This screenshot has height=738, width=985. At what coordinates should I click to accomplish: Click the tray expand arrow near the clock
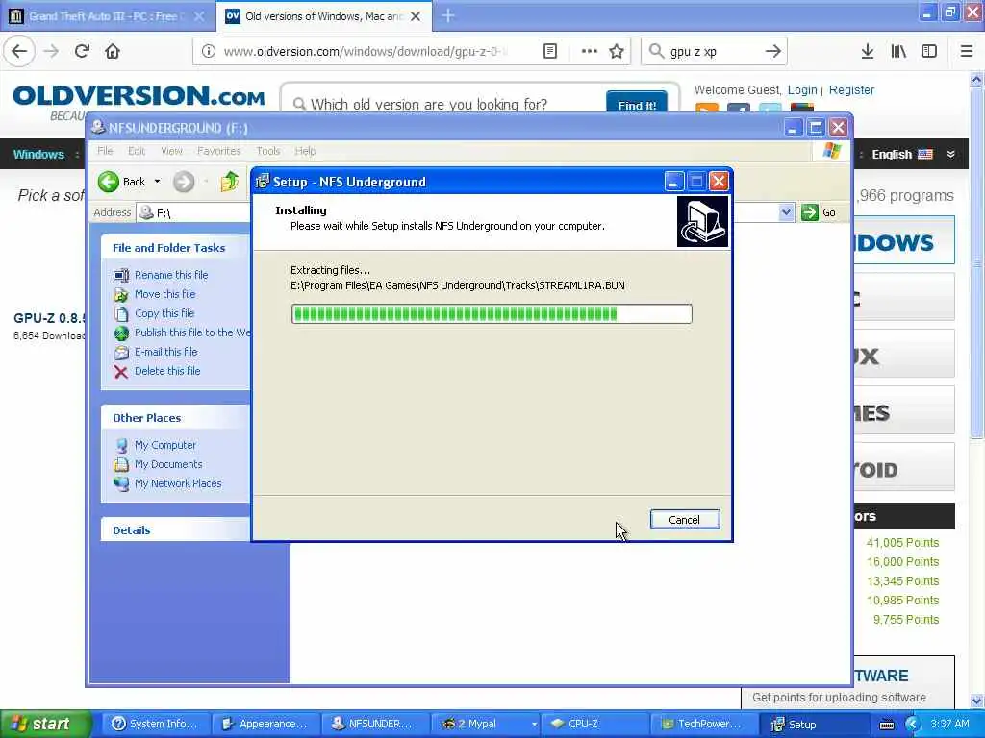[912, 725]
